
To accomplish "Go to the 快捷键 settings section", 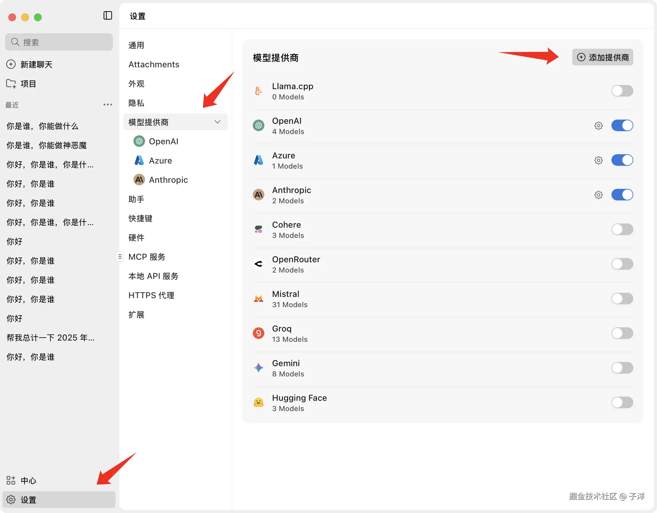I will point(140,218).
